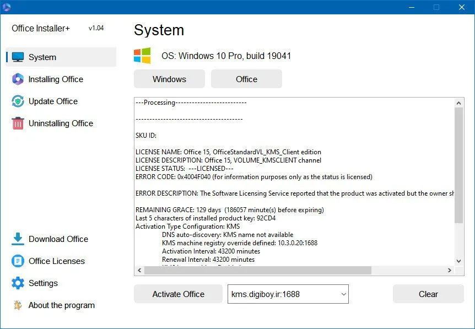Screen dimensions: 475x329
Task: Click the vertical scrollbar thumb in log
Action: click(x=458, y=165)
